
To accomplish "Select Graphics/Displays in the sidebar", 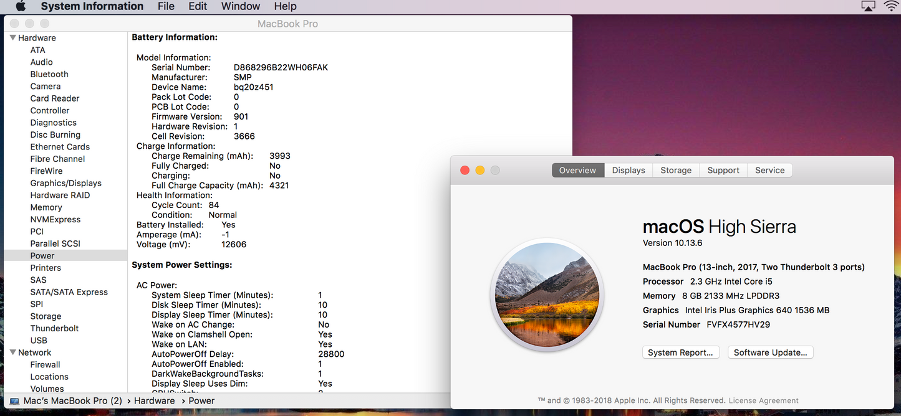I will [65, 183].
